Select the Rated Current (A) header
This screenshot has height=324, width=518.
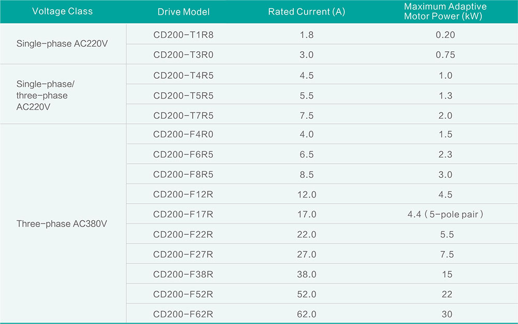pos(307,11)
